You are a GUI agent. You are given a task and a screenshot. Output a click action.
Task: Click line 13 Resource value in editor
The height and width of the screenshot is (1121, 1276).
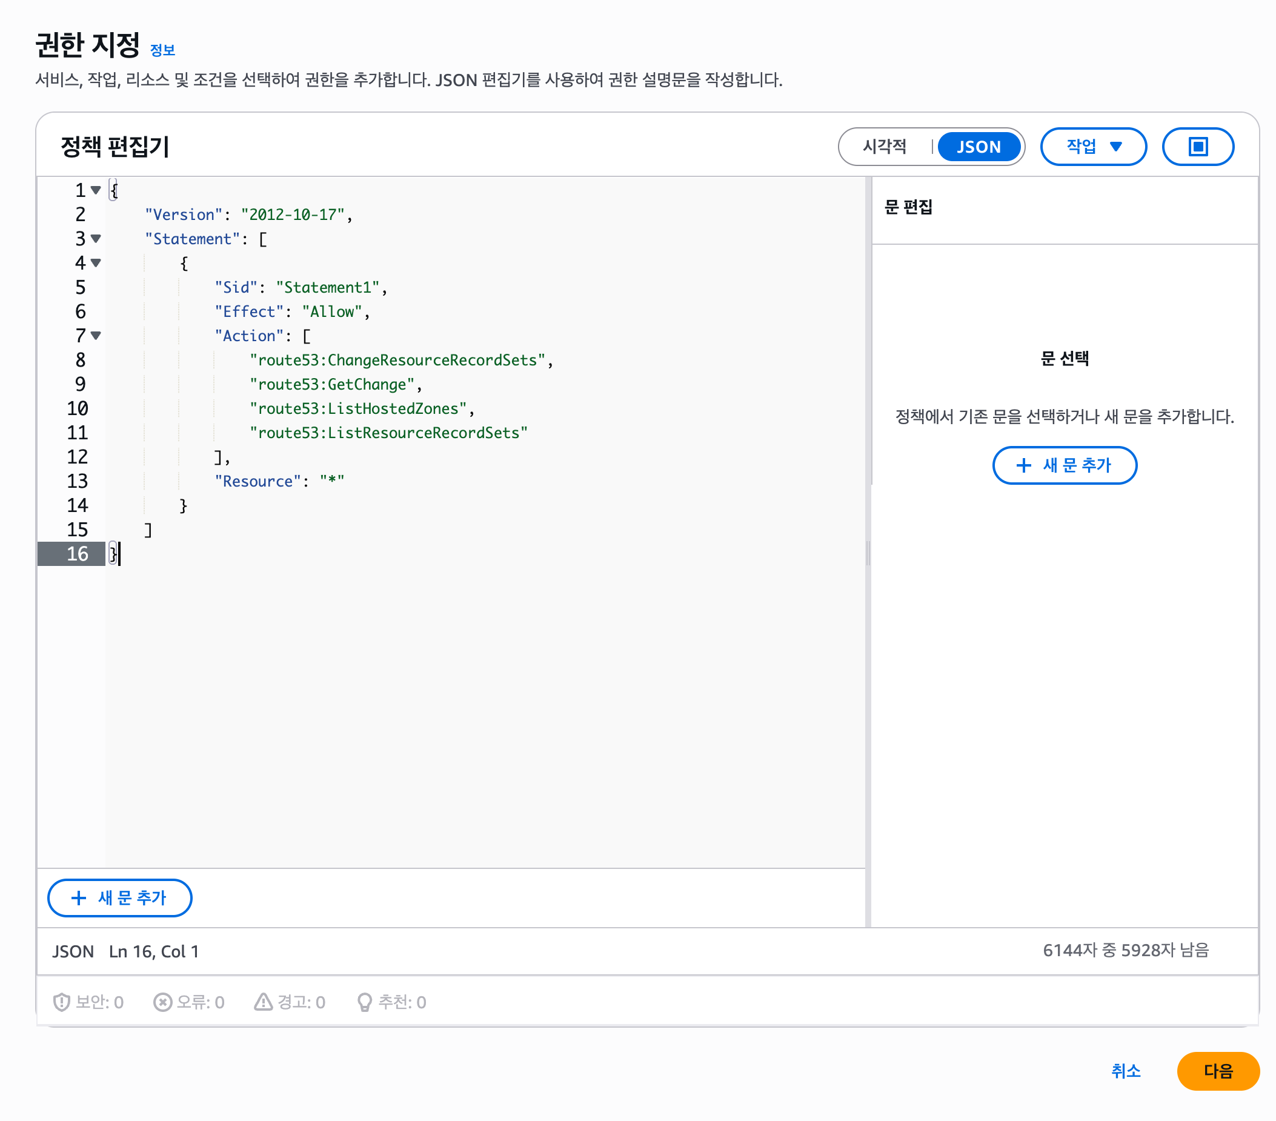(331, 481)
